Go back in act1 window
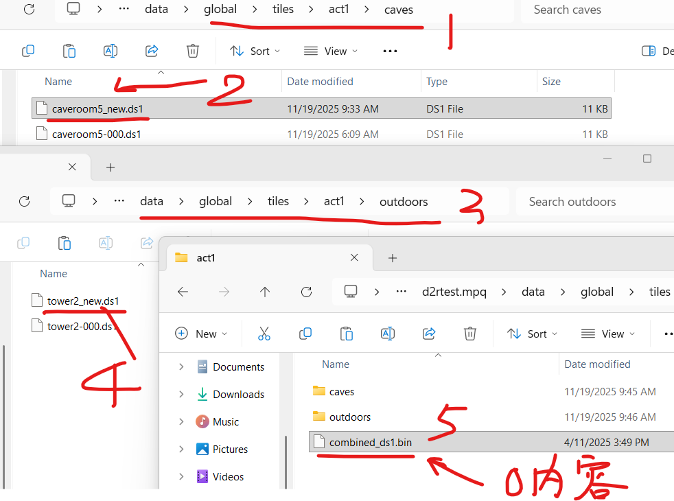The height and width of the screenshot is (501, 674). pos(183,292)
